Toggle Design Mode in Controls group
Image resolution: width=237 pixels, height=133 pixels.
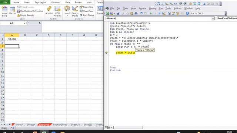pyautogui.click(x=75, y=11)
